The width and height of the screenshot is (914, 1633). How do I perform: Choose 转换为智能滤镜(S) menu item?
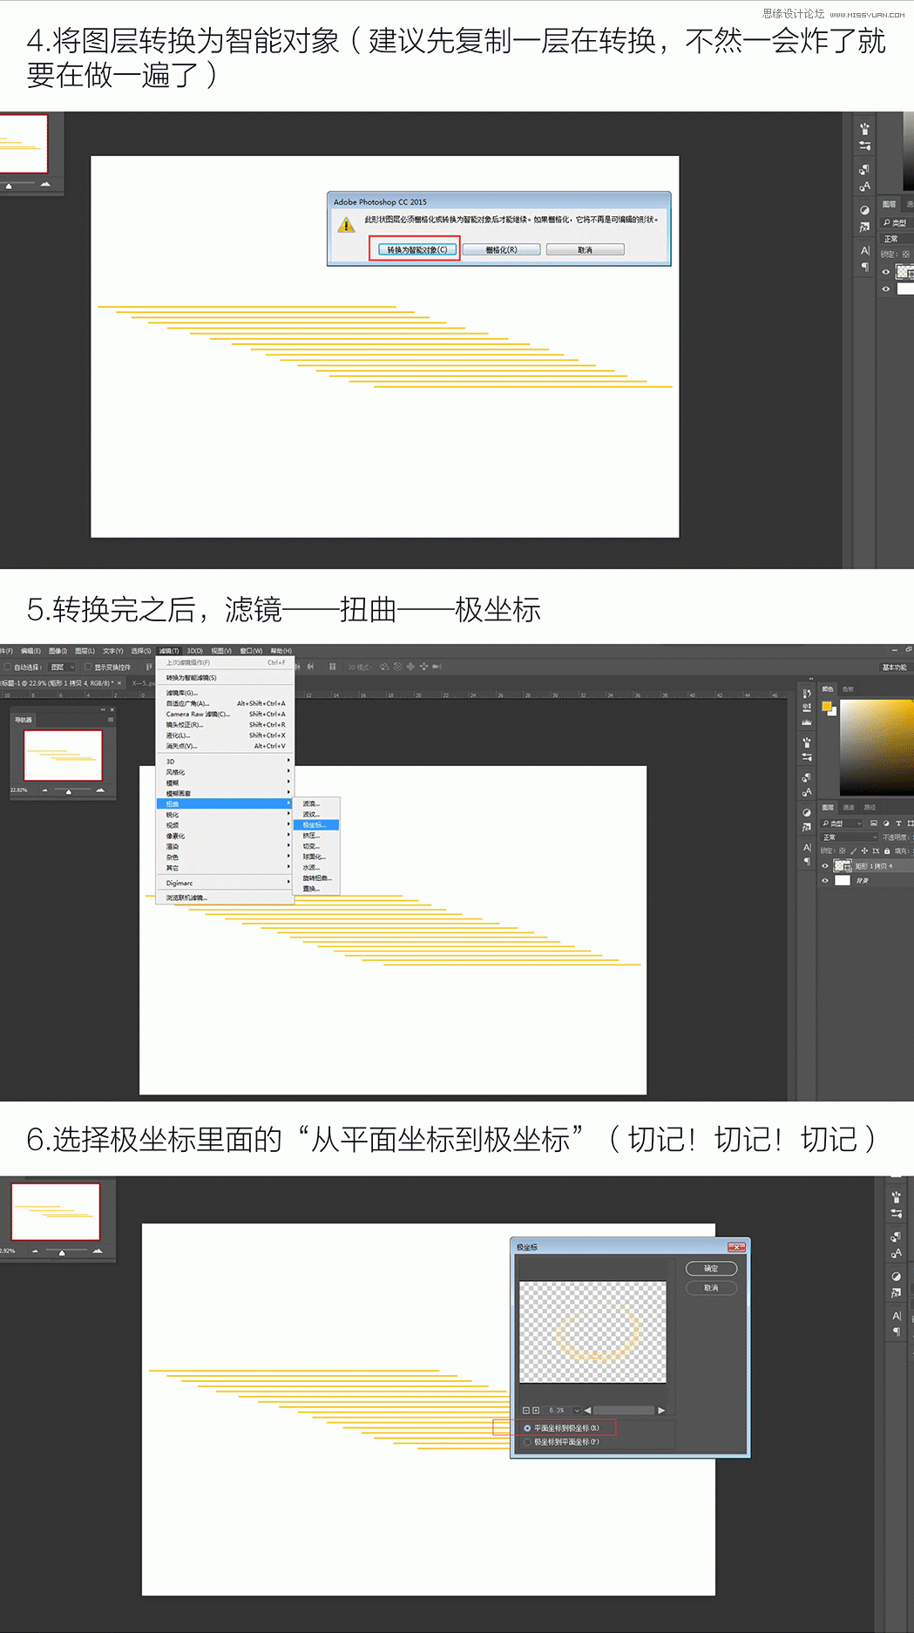coord(225,678)
